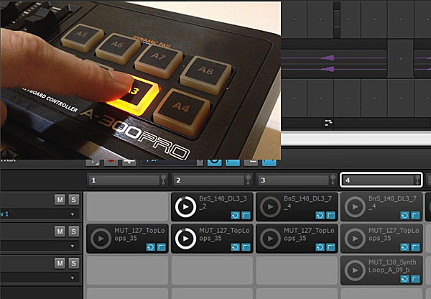Select the column 1 name field
431x299 pixels.
point(124,180)
